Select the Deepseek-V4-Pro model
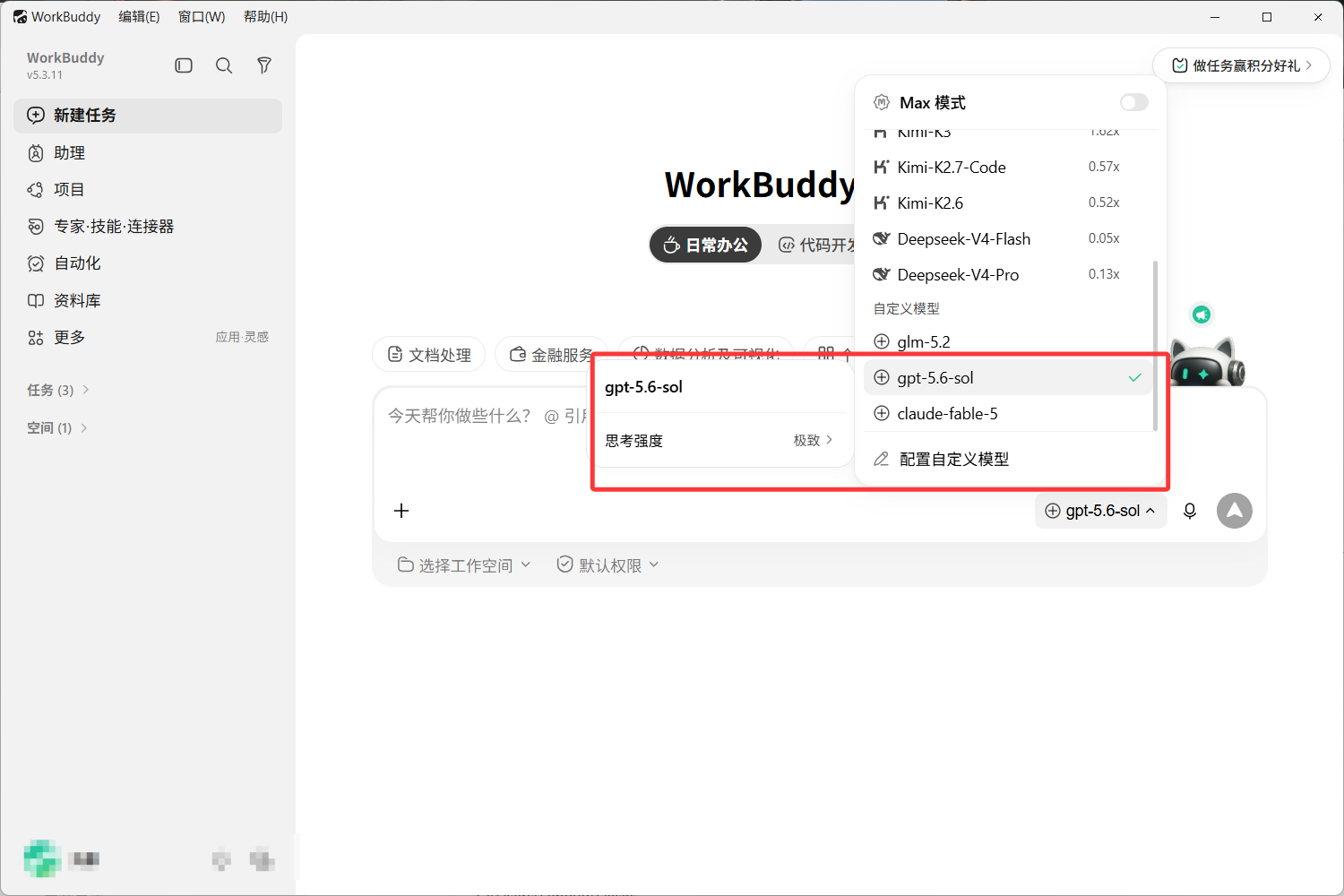This screenshot has height=896, width=1344. (x=1007, y=274)
